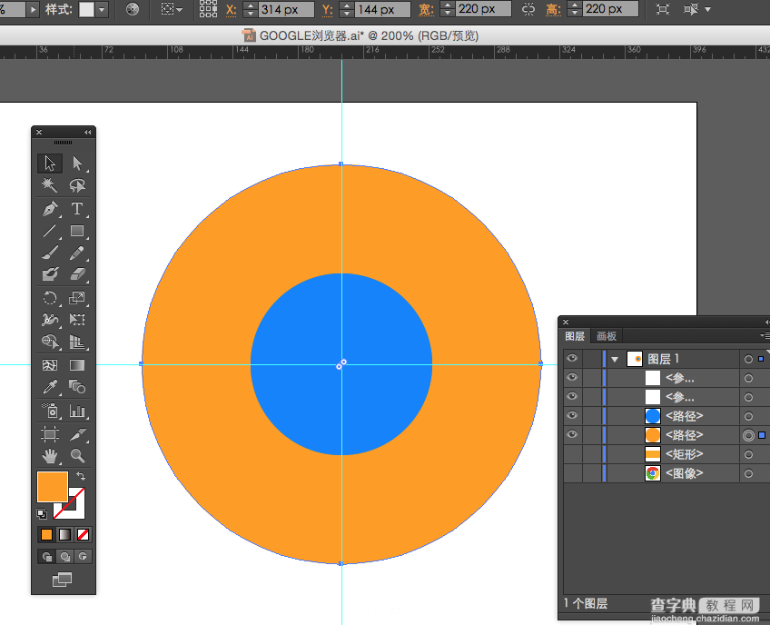Click the reference point grid locator
Screen dimensions: 770x625
[208, 9]
